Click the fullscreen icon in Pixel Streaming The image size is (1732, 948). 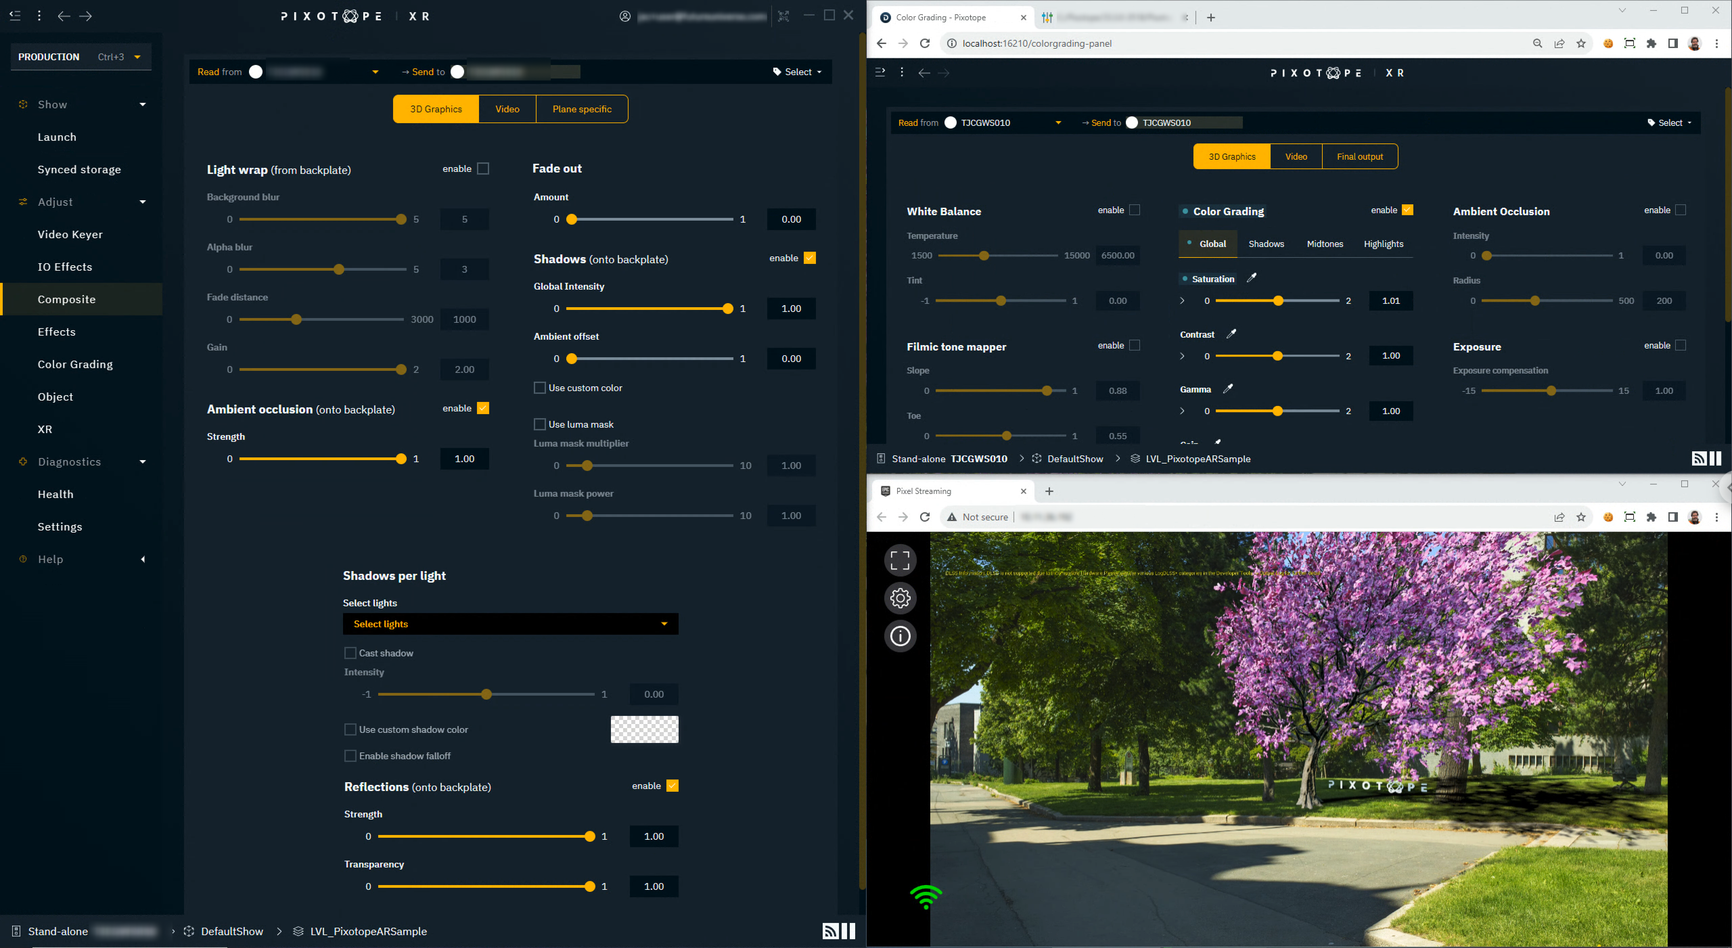(x=899, y=560)
